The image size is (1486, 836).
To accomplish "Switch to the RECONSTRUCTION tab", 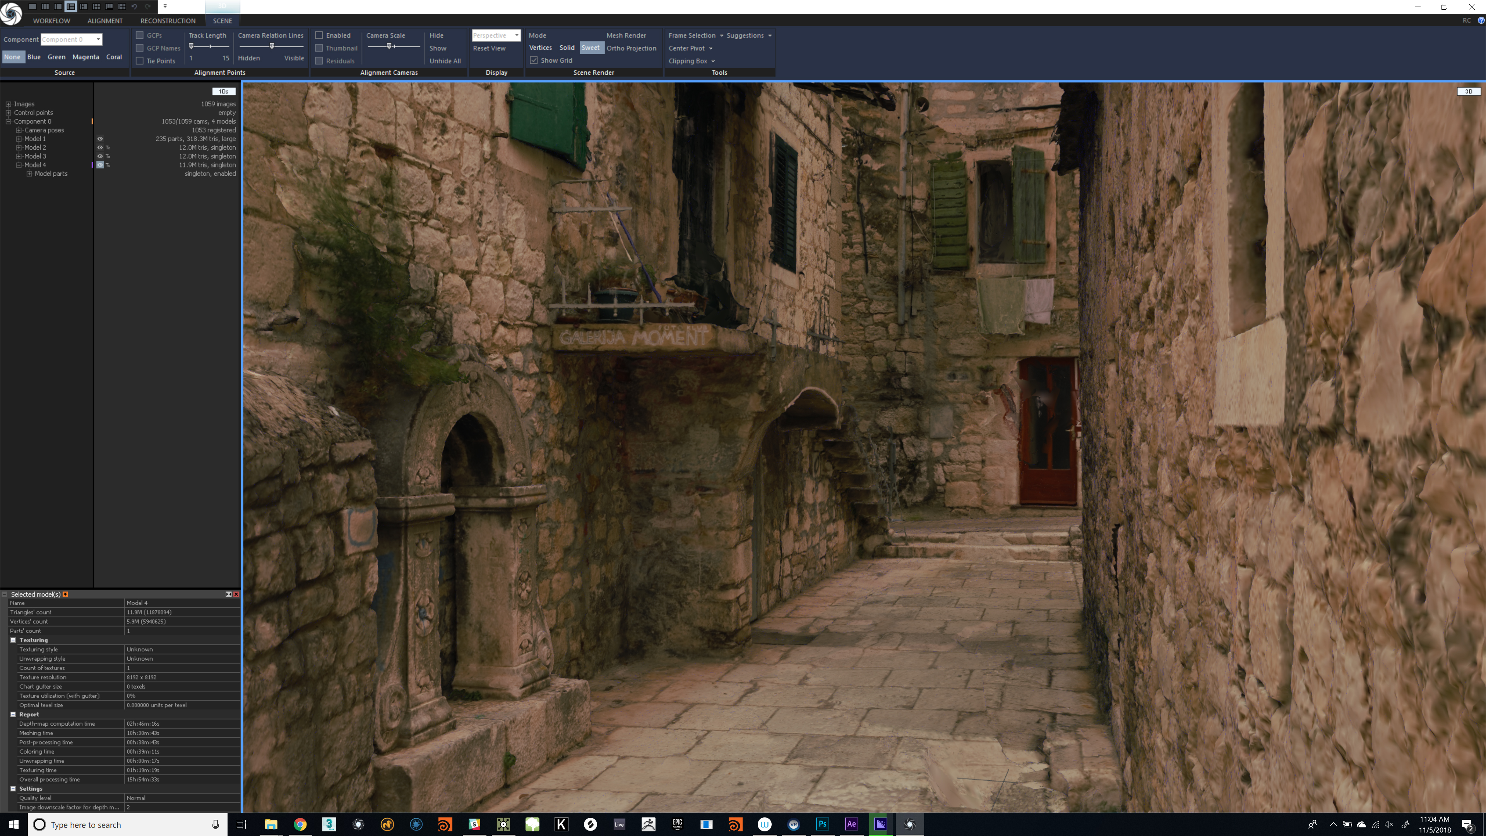I will point(168,21).
